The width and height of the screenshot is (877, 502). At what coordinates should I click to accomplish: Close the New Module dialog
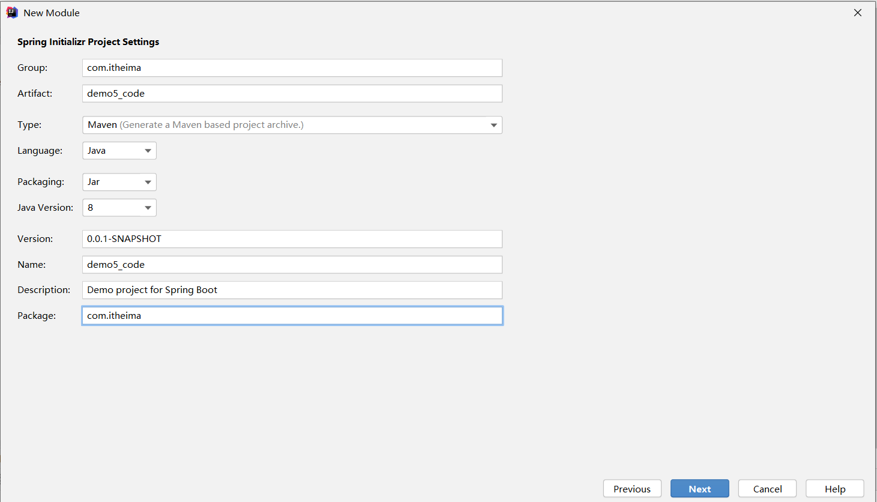pos(857,13)
